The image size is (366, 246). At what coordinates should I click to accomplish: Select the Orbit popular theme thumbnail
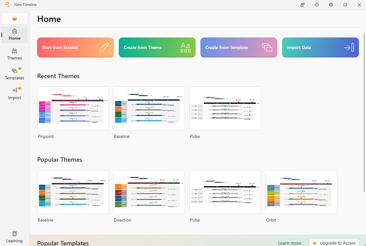click(x=301, y=192)
